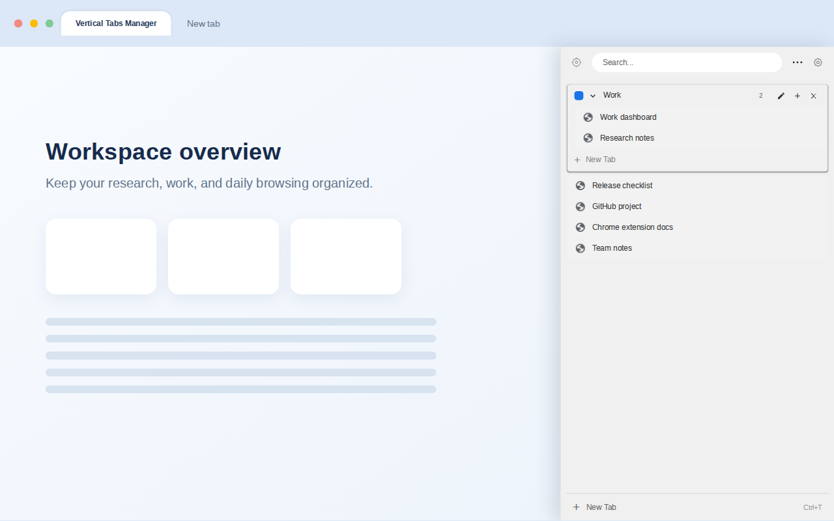Switch to the New tab browser tab
This screenshot has height=521, width=834.
click(203, 23)
